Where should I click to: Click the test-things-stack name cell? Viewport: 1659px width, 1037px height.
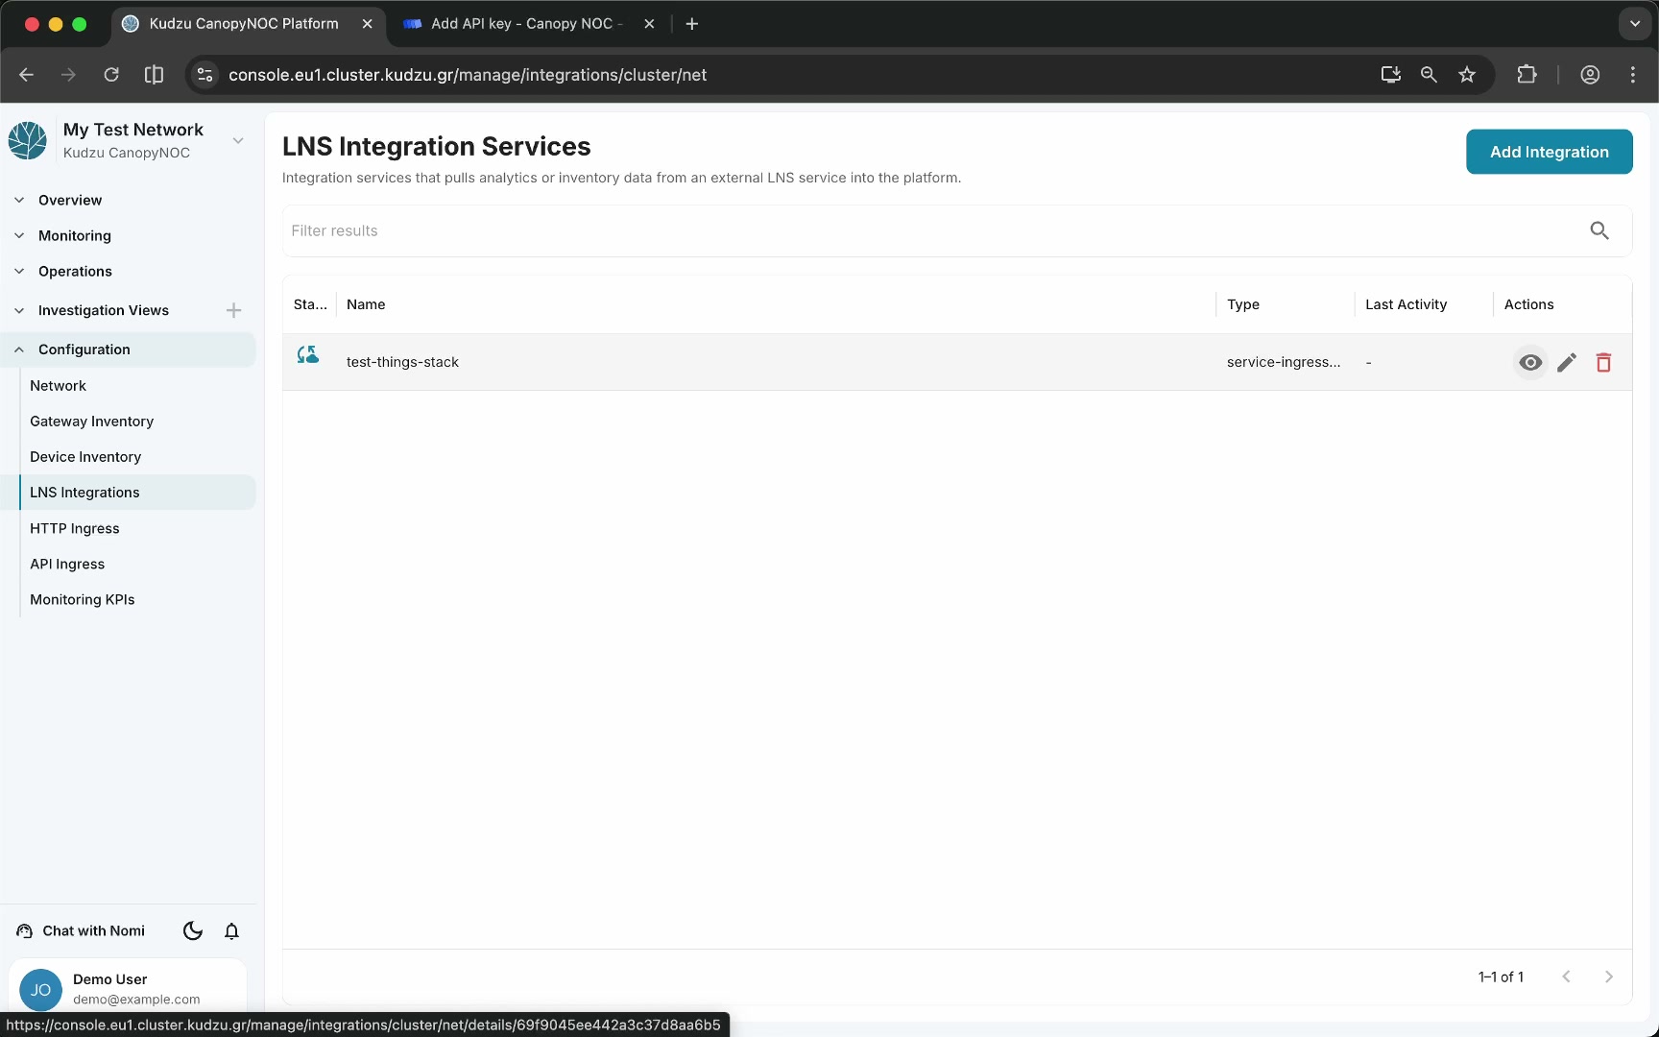pos(402,362)
